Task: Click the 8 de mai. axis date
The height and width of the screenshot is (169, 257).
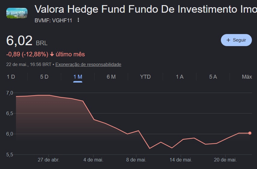Action: pyautogui.click(x=136, y=160)
